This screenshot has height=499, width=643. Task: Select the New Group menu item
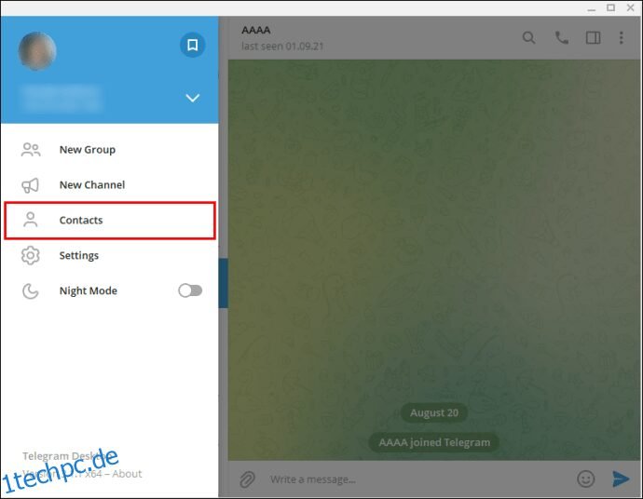109,150
